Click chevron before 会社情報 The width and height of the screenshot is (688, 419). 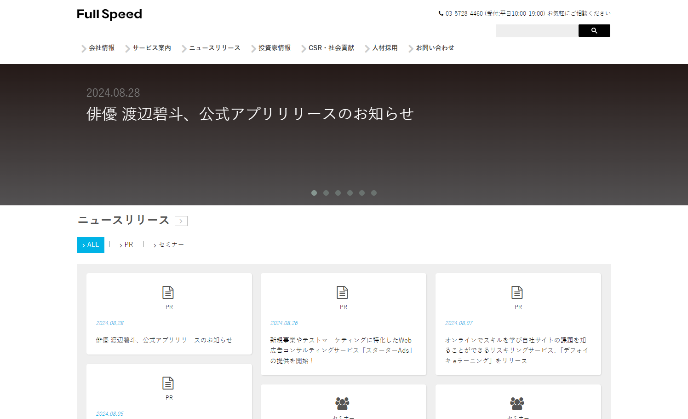[84, 48]
